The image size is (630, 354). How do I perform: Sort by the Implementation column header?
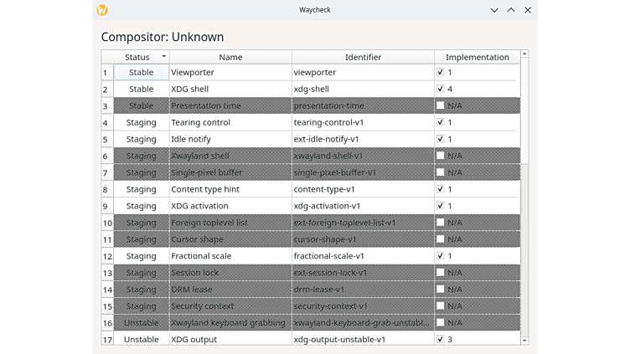pyautogui.click(x=477, y=57)
